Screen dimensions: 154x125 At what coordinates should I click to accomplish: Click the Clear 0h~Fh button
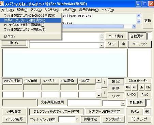coord(138,81)
